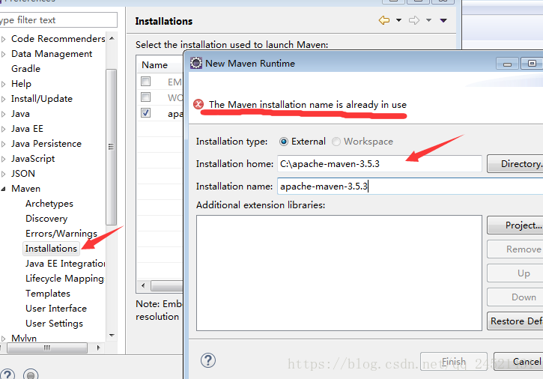
Task: Select the Workspace installation type radio
Action: pos(336,142)
